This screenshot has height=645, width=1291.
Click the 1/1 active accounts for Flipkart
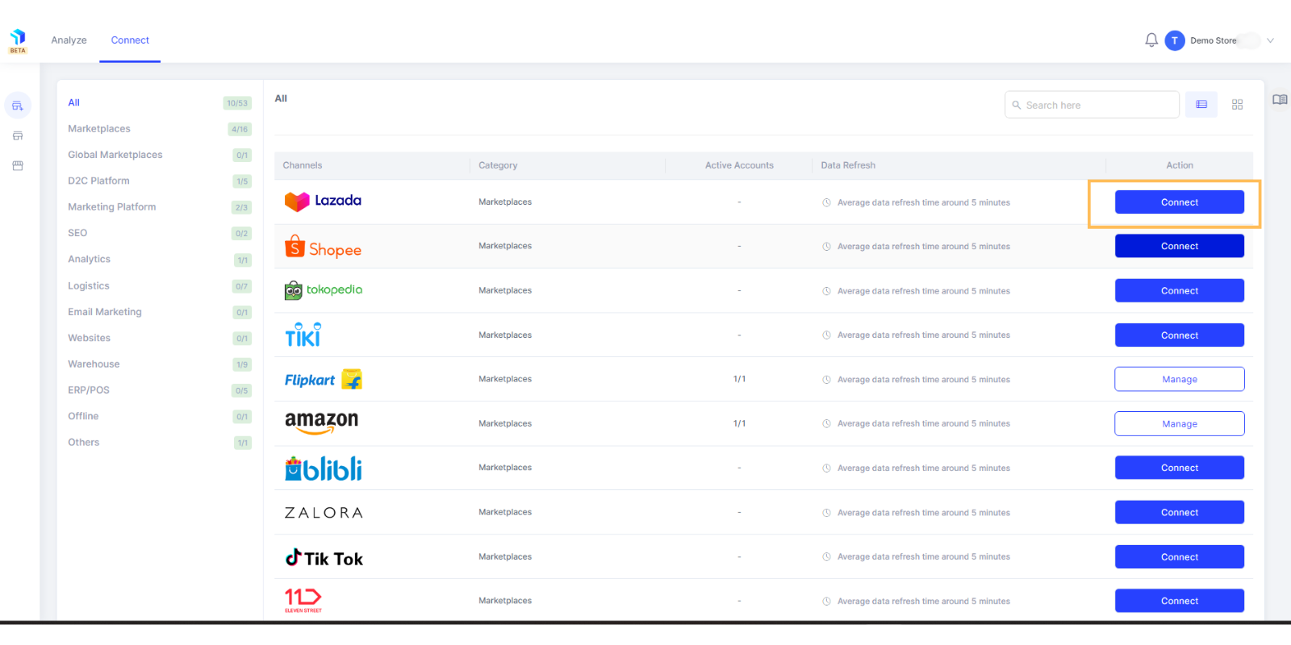739,379
